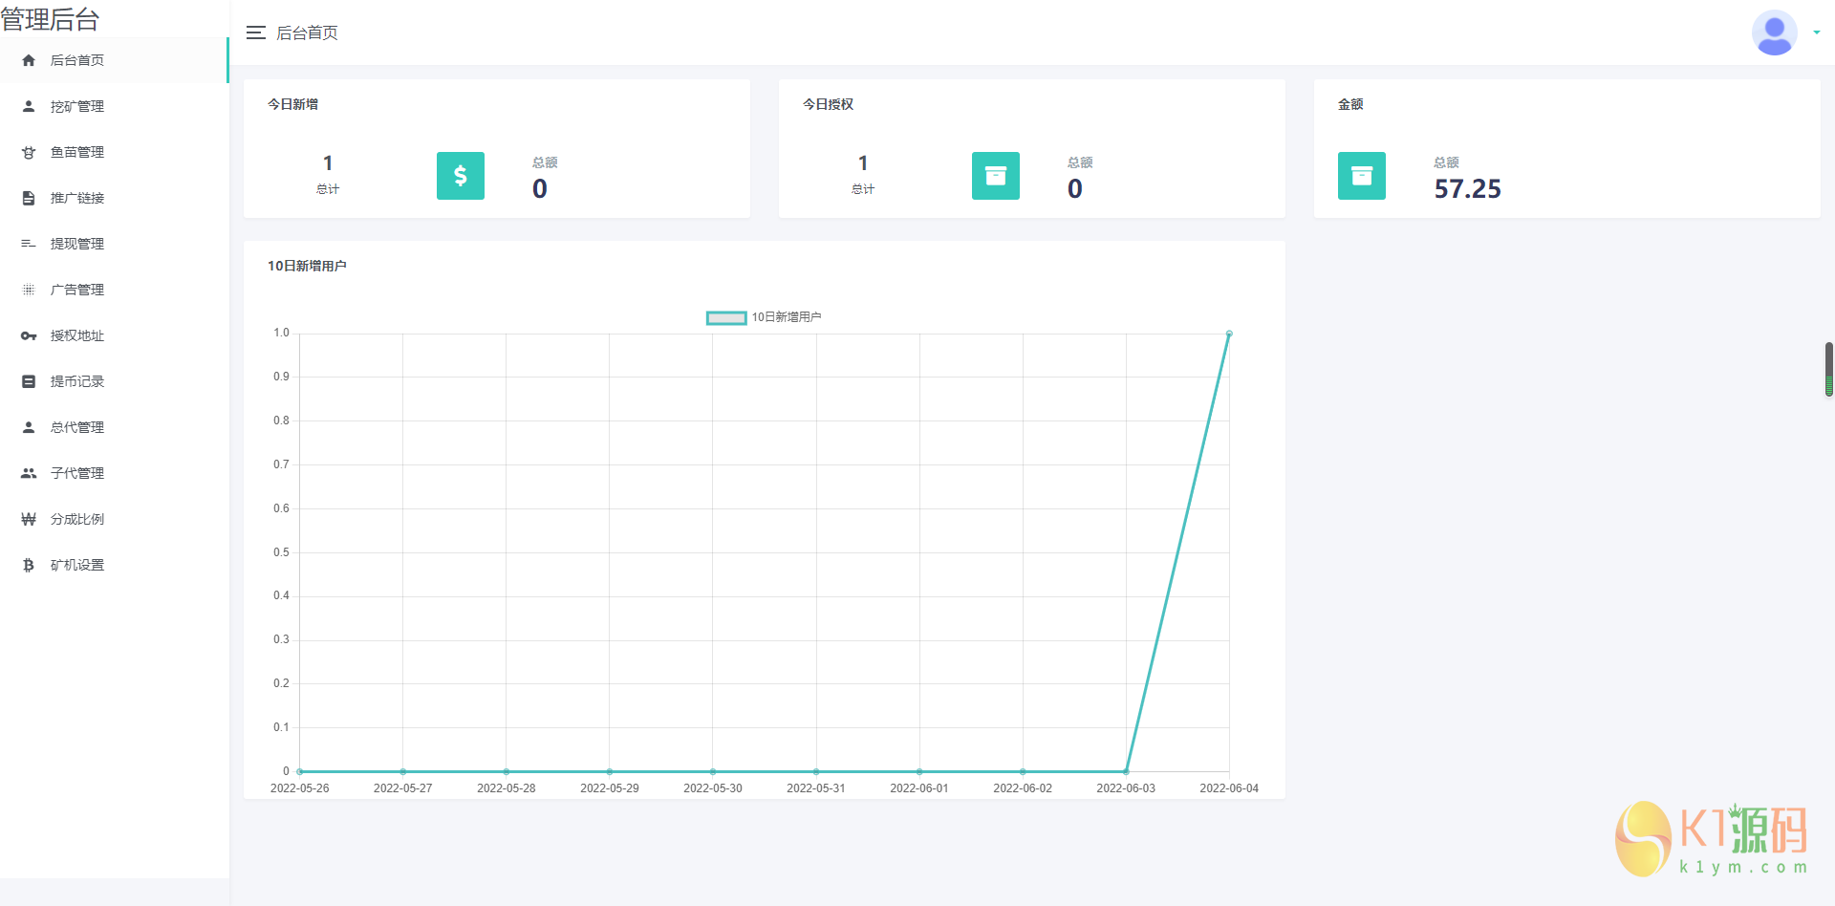The width and height of the screenshot is (1835, 906).
Task: Open the 推广链接 menu item
Action: pos(114,198)
